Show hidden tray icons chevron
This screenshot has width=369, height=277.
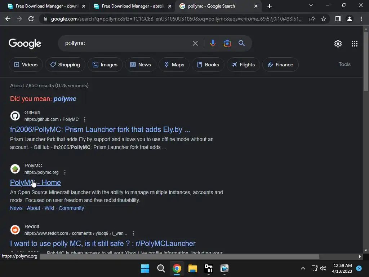303,268
